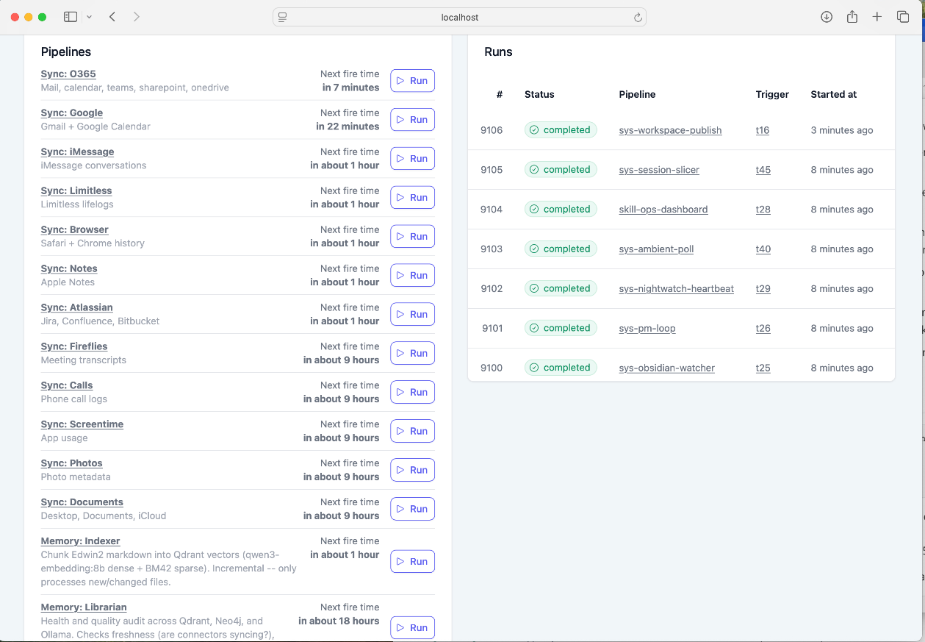Reload the localhost page
This screenshot has width=925, height=642.
pyautogui.click(x=638, y=17)
